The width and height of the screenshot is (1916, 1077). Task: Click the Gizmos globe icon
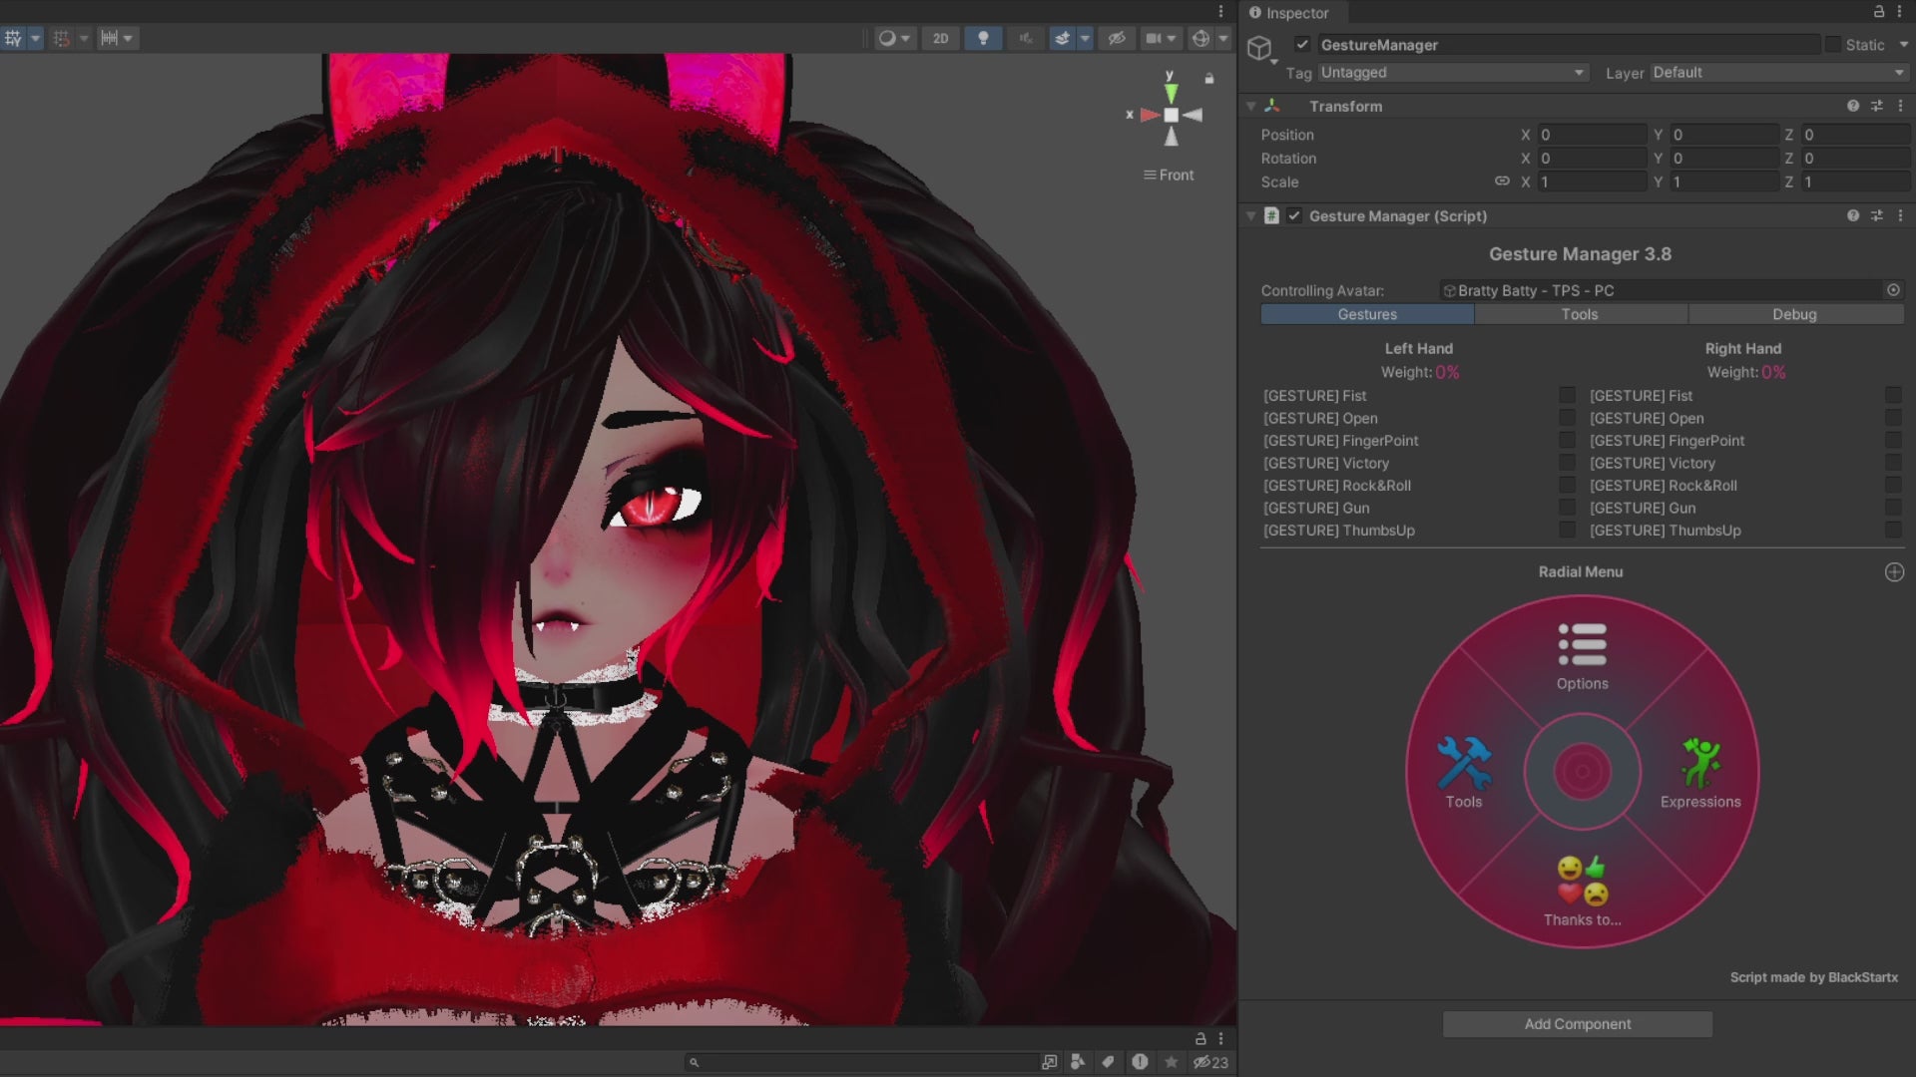1200,38
